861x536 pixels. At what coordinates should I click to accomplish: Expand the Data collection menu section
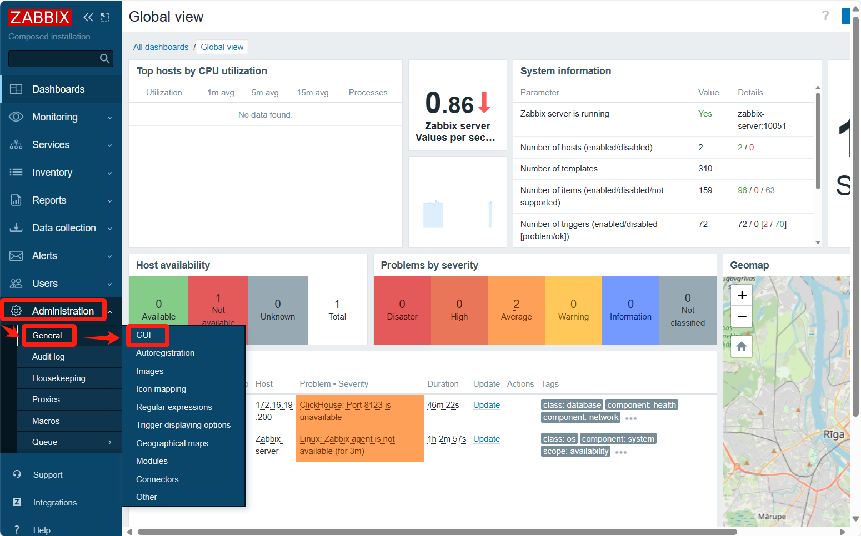(61, 228)
